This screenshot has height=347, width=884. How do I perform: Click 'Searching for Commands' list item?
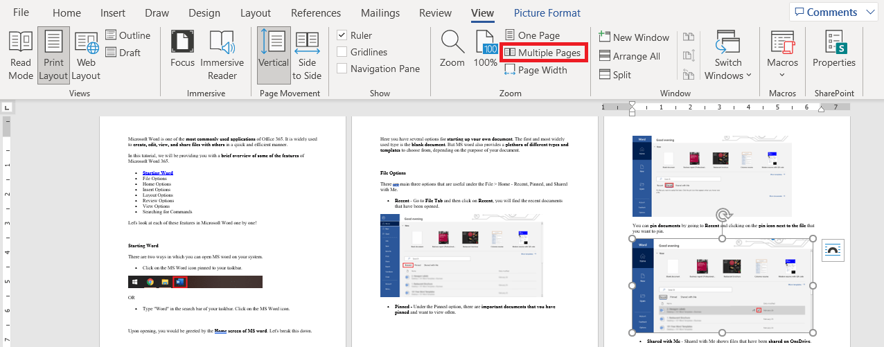point(167,211)
